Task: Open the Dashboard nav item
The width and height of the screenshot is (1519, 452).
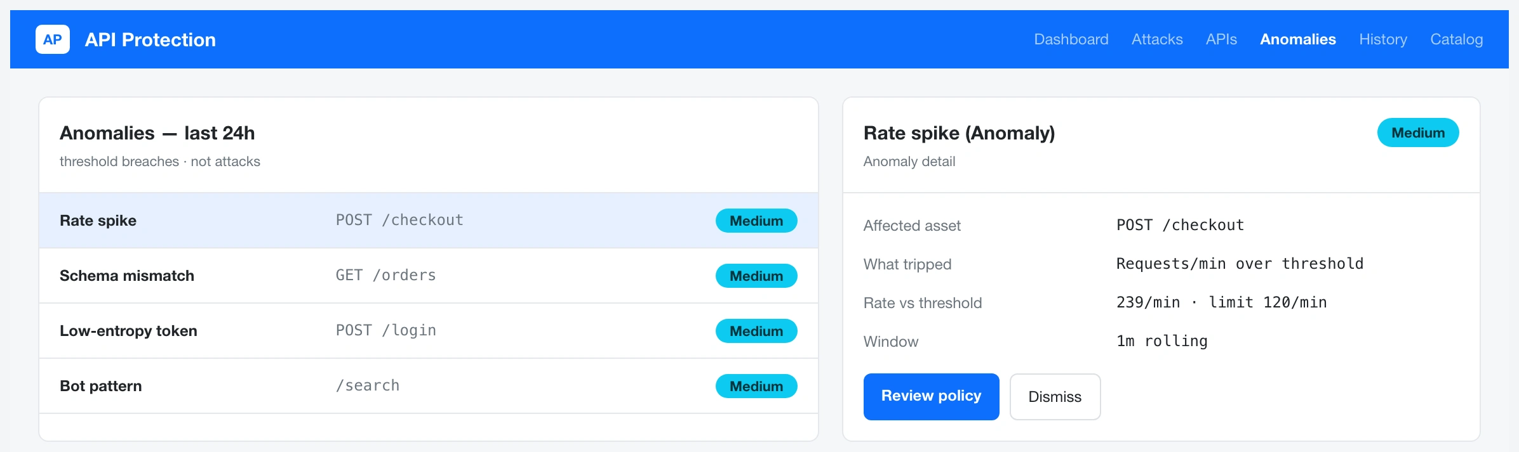Action: click(x=1071, y=39)
